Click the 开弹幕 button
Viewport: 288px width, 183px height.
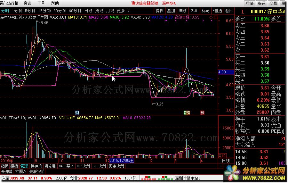click(7, 171)
